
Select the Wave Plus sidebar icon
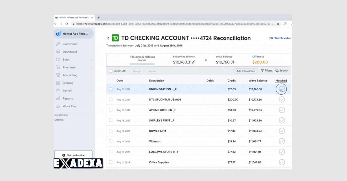coord(58,106)
